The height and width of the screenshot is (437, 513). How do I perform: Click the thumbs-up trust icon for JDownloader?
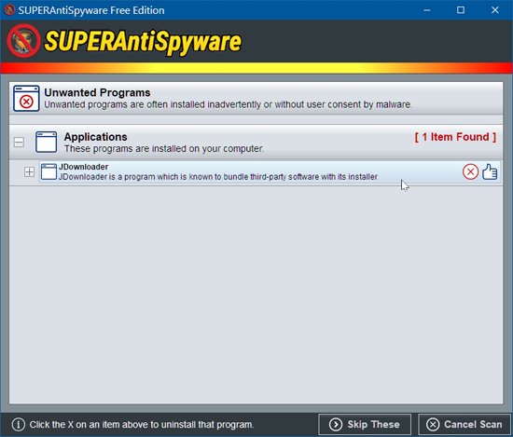pos(490,172)
